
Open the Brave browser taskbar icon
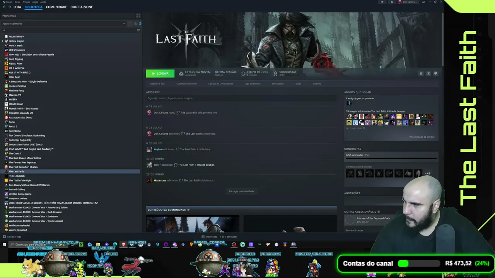[x=123, y=244]
